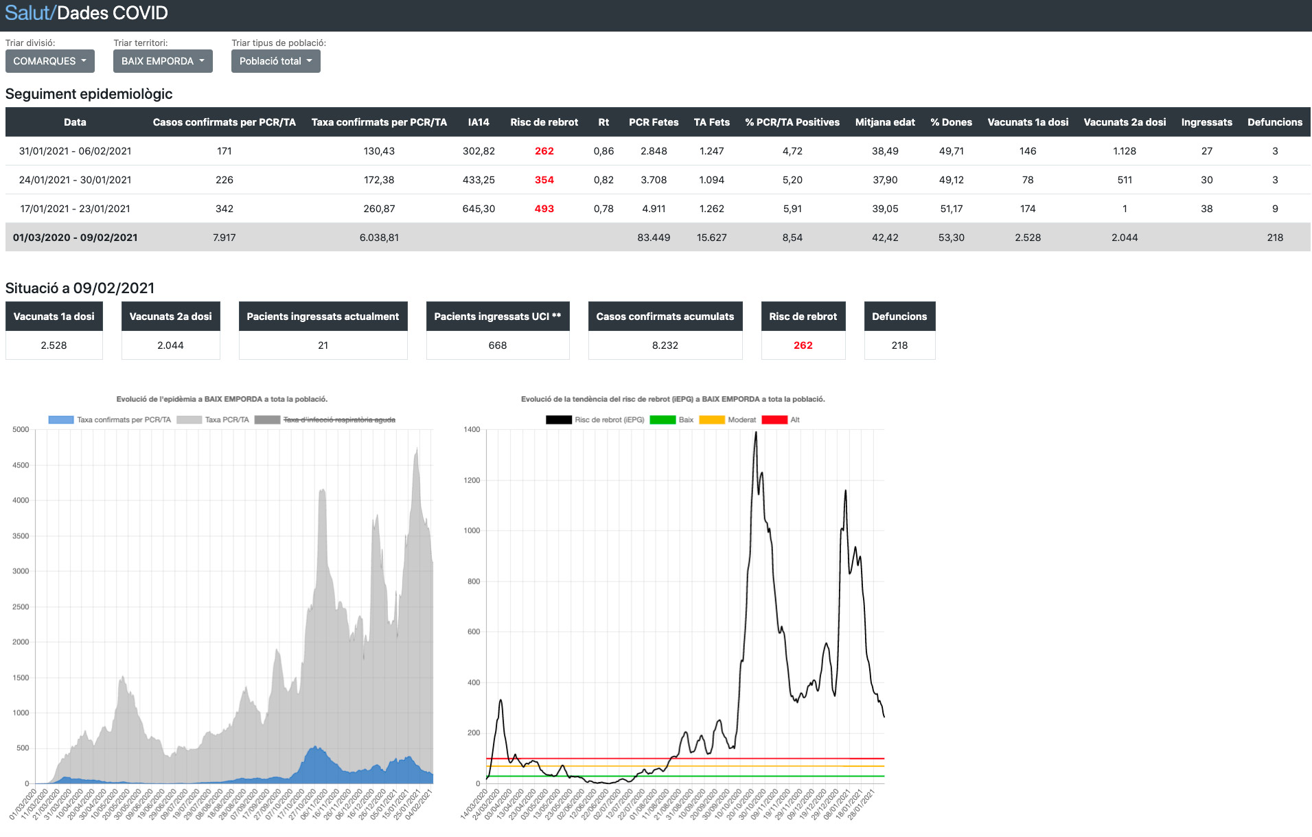Click the Evolució de l'epidèmia chart title
Image resolution: width=1312 pixels, height=837 pixels.
coord(222,399)
